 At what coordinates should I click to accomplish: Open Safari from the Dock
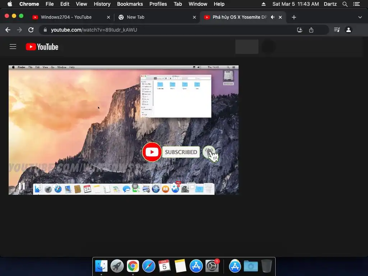[x=148, y=266]
